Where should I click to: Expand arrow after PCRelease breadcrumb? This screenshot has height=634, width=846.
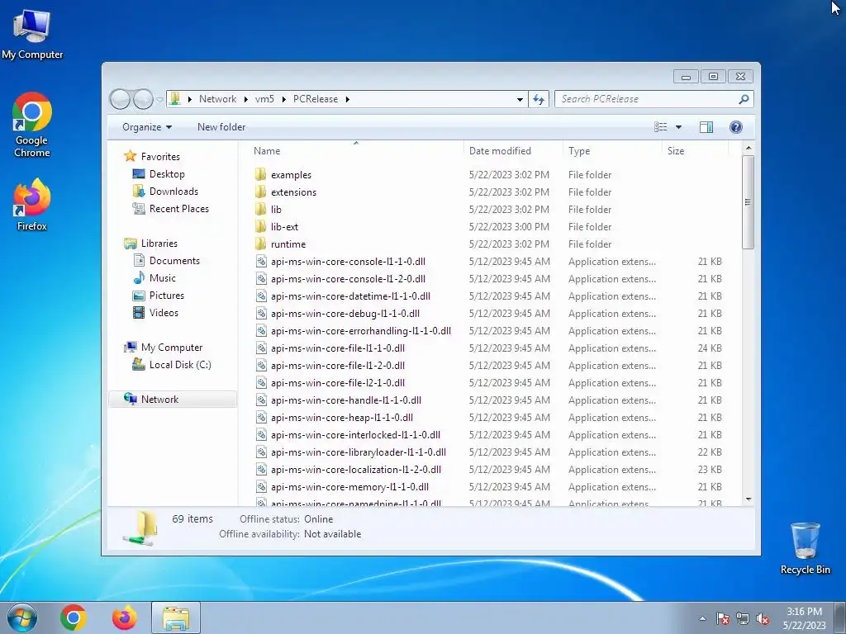coord(348,99)
